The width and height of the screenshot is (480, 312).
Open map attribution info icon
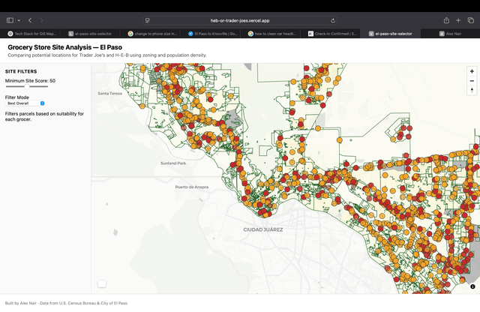472,286
